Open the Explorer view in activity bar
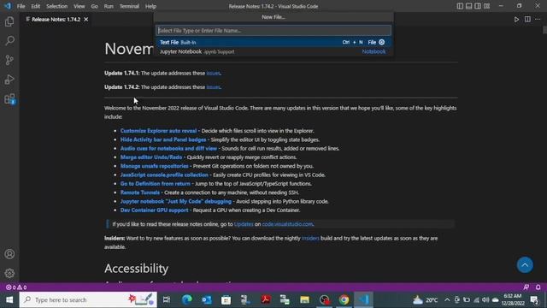The height and width of the screenshot is (308, 547). (9, 21)
